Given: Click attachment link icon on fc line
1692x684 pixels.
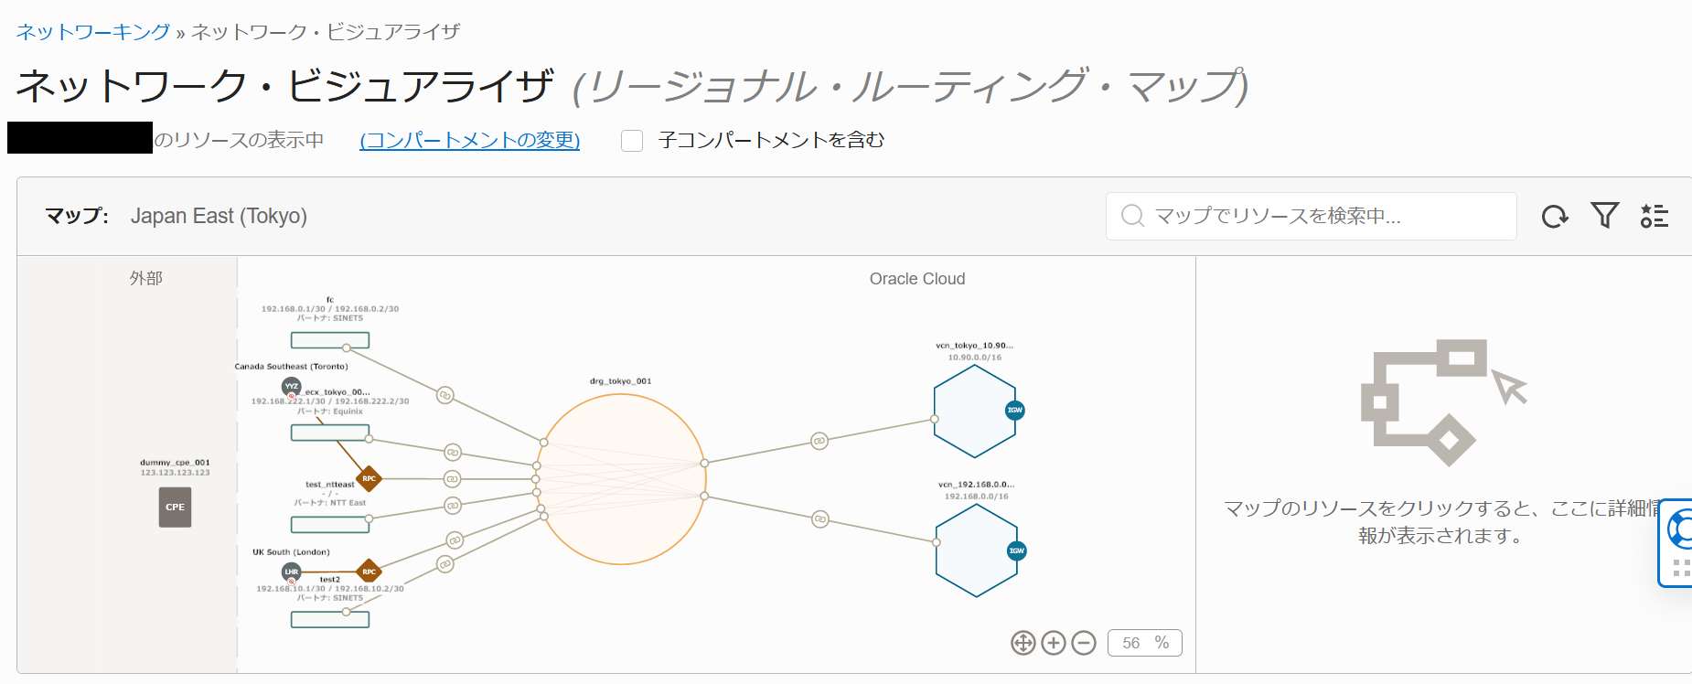Looking at the screenshot, I should coord(445,396).
